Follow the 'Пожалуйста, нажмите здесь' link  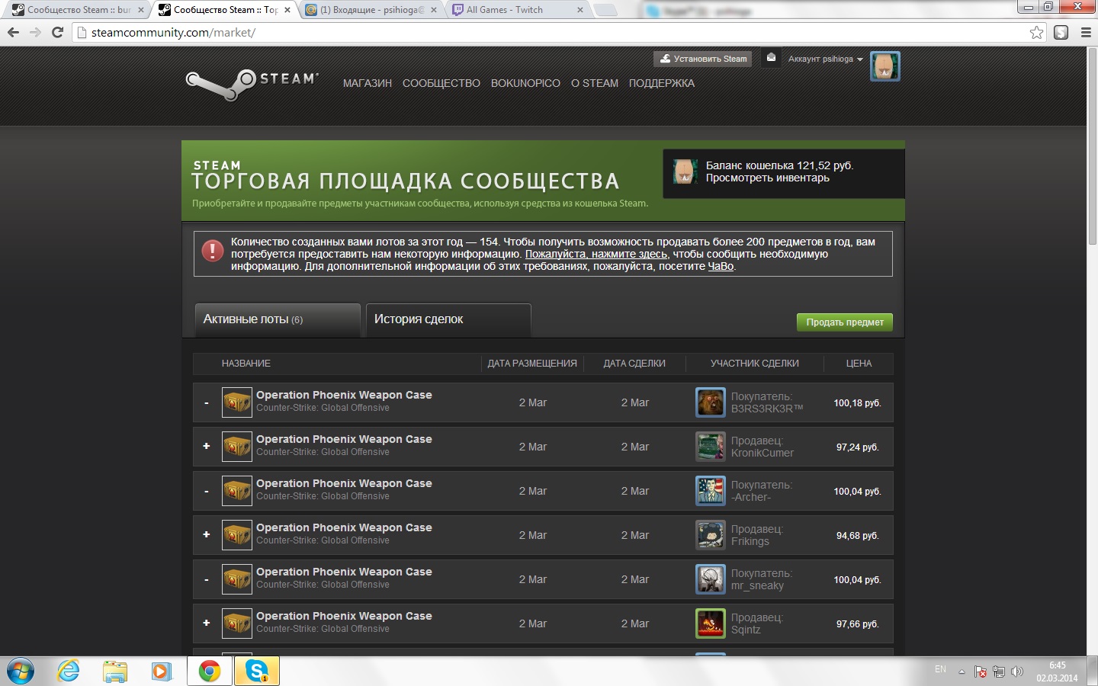point(596,254)
